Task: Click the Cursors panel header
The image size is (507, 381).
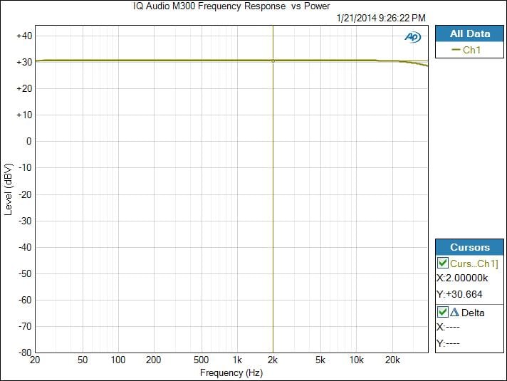Action: (x=469, y=247)
